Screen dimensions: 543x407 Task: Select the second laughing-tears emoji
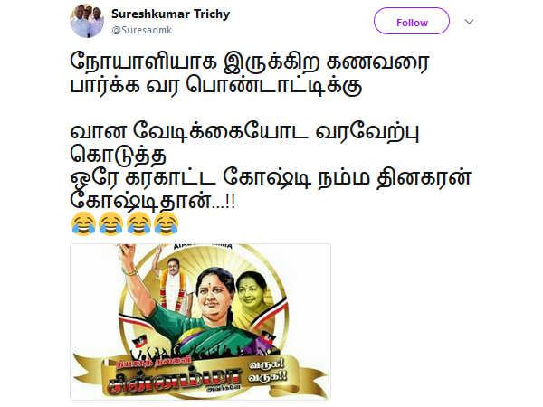[110, 224]
